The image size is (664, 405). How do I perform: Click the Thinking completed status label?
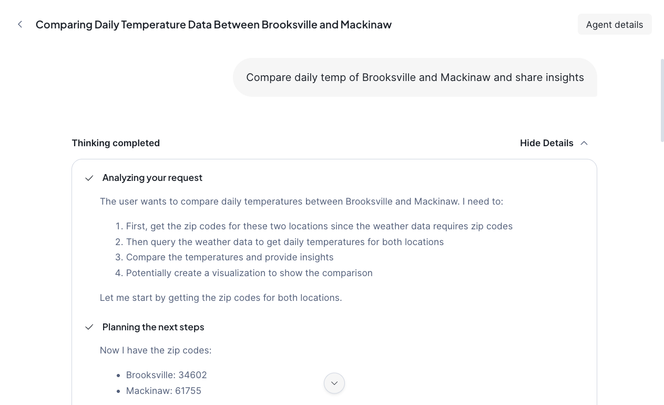tap(116, 143)
